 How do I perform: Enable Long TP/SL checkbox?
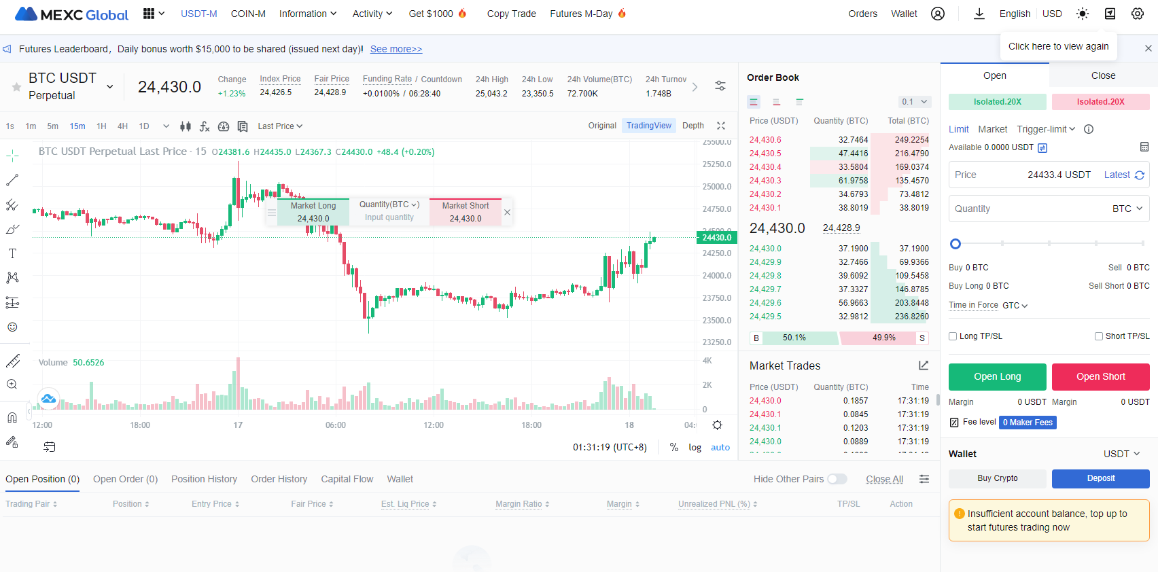[x=953, y=336]
